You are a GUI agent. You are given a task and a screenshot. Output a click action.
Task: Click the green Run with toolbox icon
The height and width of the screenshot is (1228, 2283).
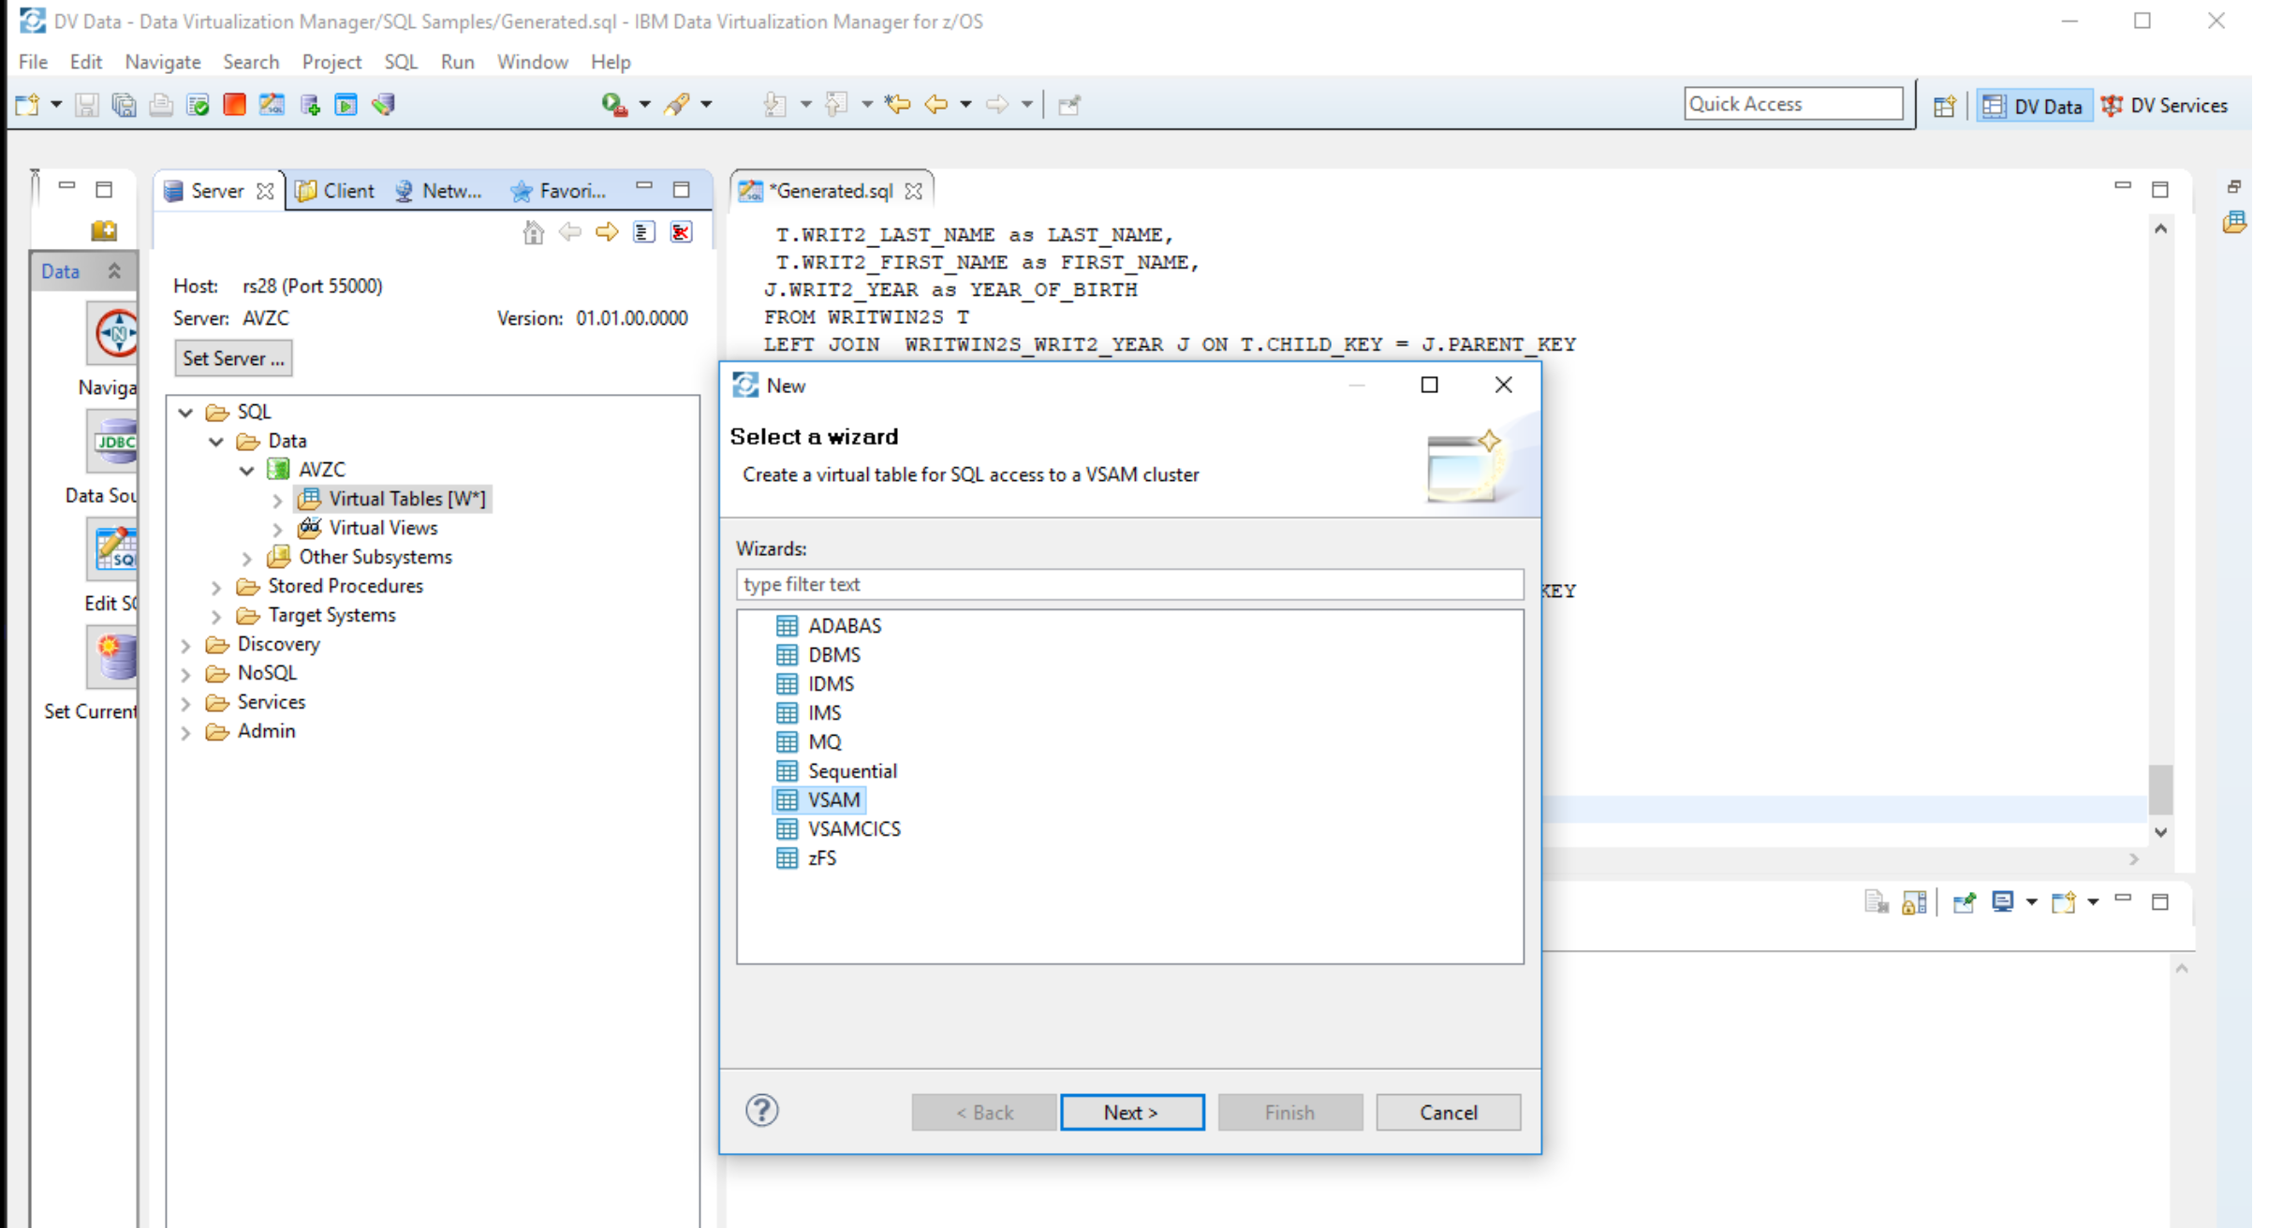click(614, 104)
